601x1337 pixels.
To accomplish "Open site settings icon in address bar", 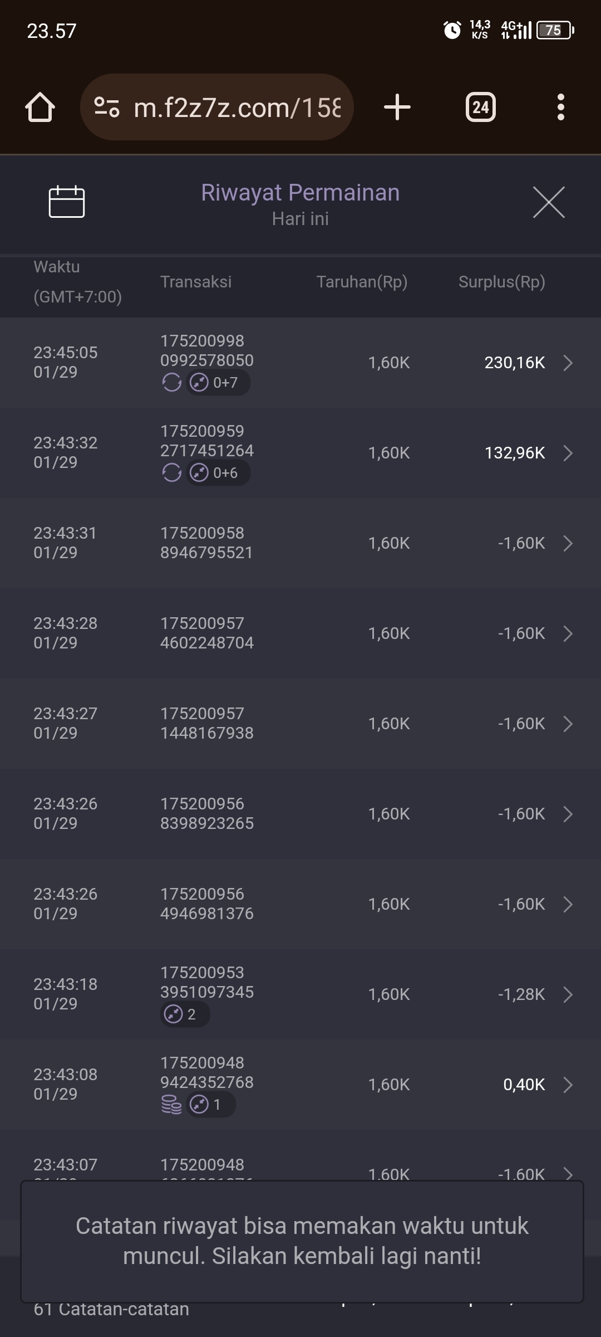I will click(x=107, y=107).
